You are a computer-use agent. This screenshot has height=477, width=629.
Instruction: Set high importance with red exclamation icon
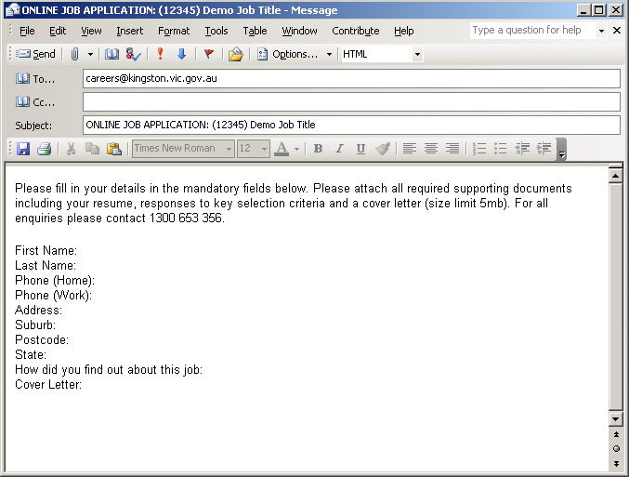click(x=160, y=54)
